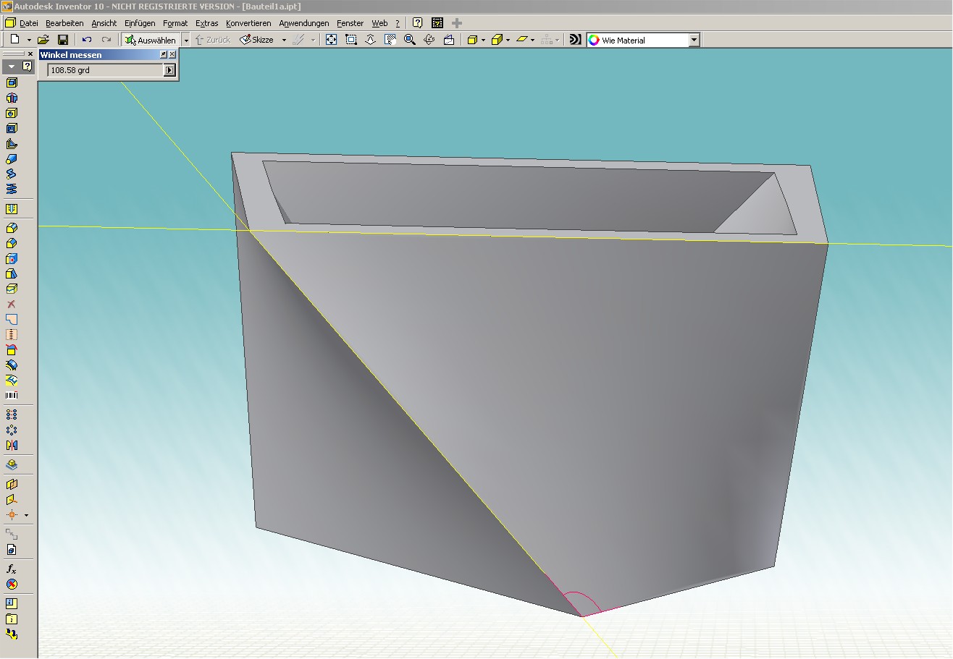Image resolution: width=953 pixels, height=659 pixels.
Task: Click the Zoom magnifier tool
Action: point(410,41)
